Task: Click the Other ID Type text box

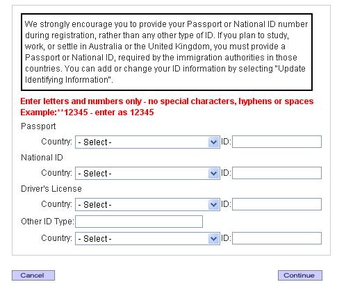Action: pyautogui.click(x=139, y=222)
